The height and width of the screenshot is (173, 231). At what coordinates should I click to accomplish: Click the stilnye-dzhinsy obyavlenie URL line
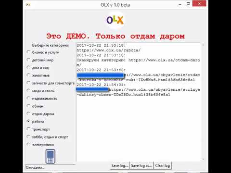coord(138,92)
